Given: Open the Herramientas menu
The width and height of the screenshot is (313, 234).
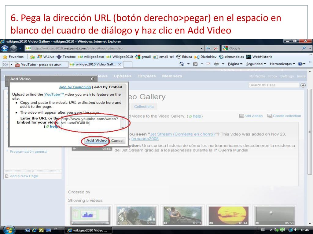Looking at the screenshot, I should (x=282, y=64).
